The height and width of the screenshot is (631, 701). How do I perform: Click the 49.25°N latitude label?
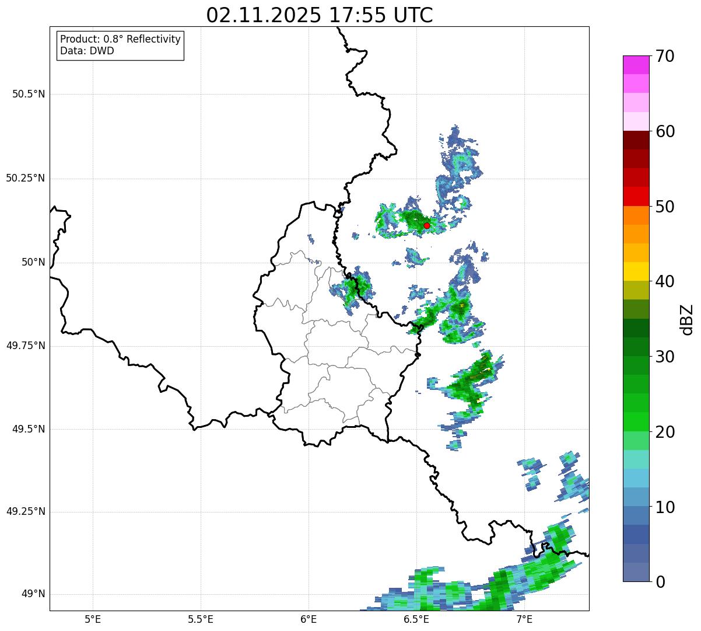point(26,511)
